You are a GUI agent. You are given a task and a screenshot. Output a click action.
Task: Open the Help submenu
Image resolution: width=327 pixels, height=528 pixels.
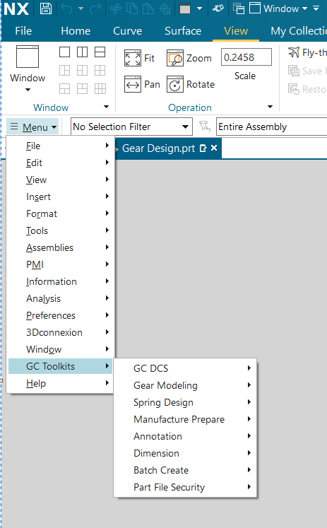point(61,383)
